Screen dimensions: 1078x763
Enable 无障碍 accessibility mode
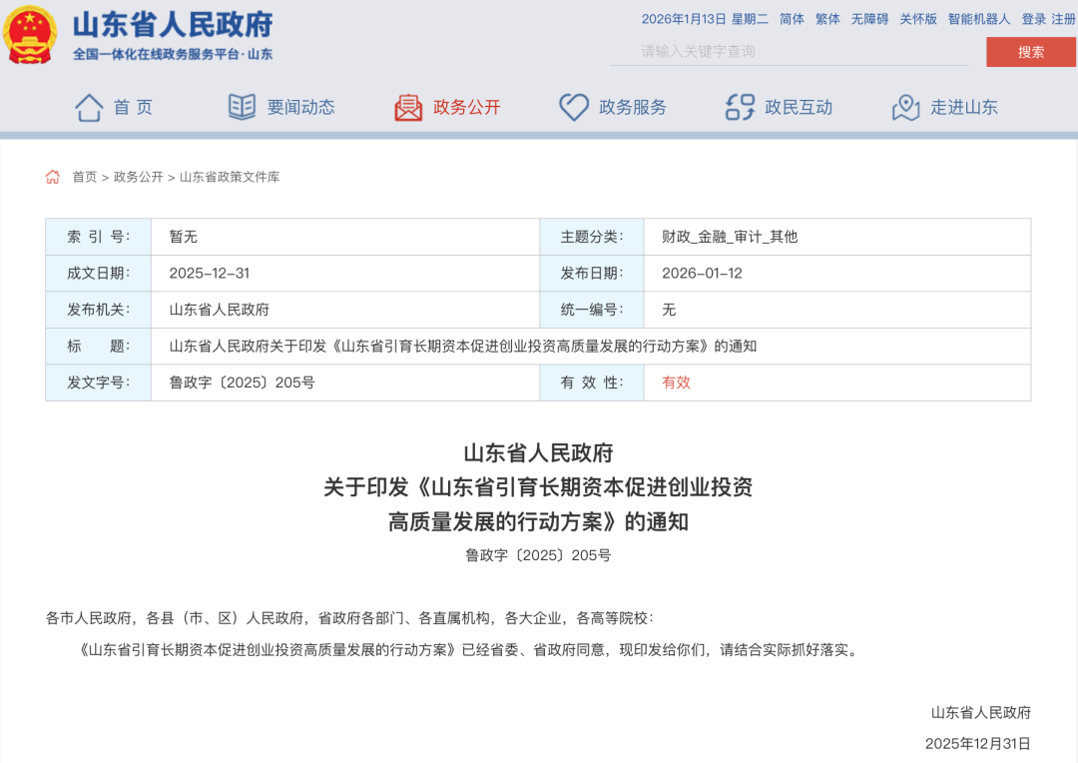[871, 18]
